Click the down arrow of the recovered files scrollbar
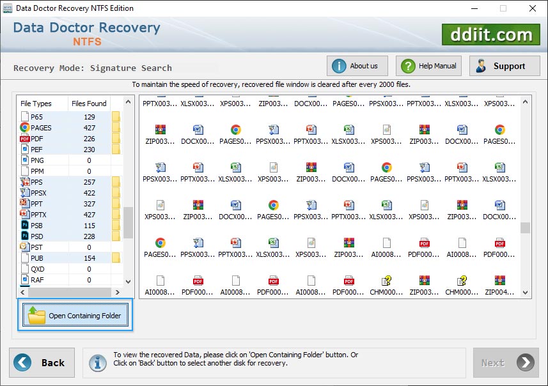 pyautogui.click(x=526, y=292)
